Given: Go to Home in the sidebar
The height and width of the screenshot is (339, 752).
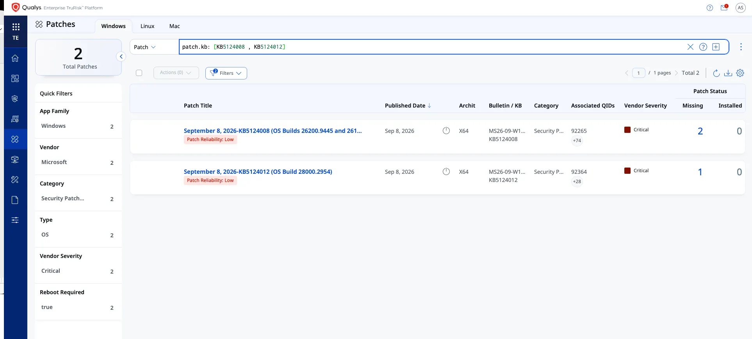Looking at the screenshot, I should pos(15,58).
